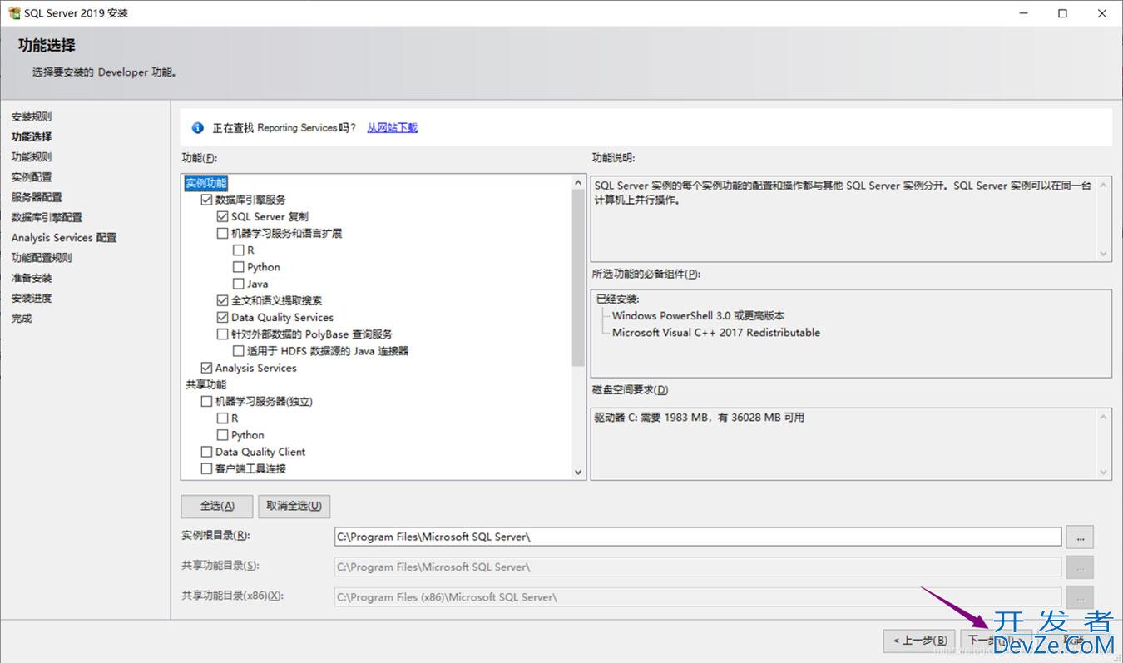Maximize the SQL Server setup window
The height and width of the screenshot is (663, 1123).
click(1062, 13)
